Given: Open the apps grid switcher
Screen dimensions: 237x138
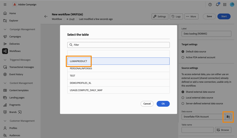Looking at the screenshot, I should [225, 4].
